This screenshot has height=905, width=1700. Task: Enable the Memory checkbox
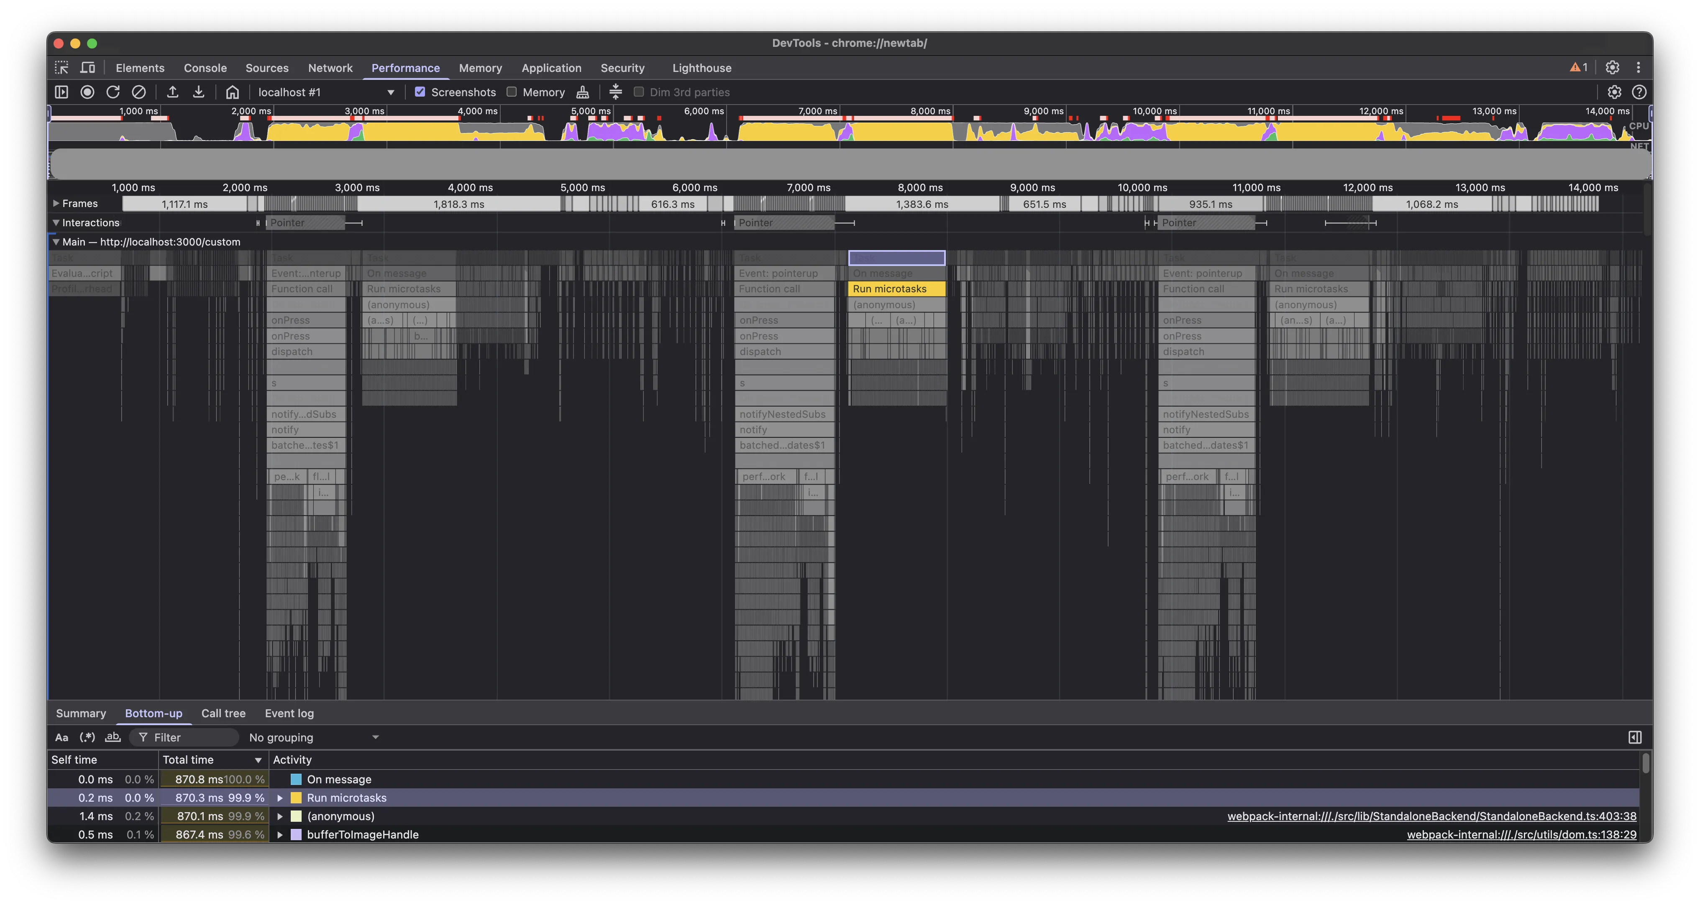(x=512, y=92)
